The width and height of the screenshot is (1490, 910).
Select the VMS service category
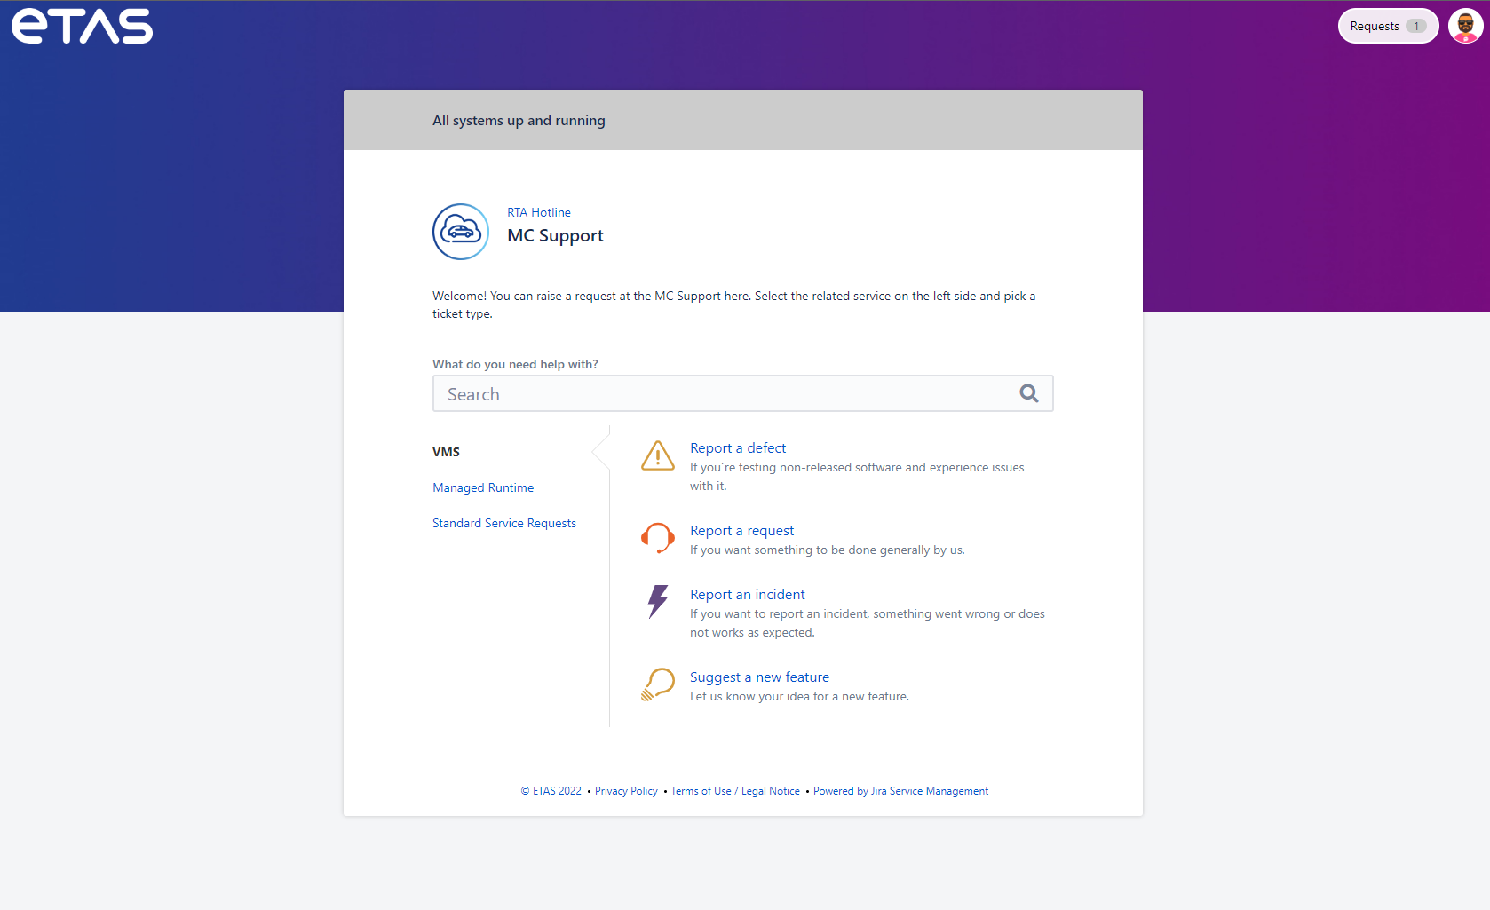coord(446,452)
